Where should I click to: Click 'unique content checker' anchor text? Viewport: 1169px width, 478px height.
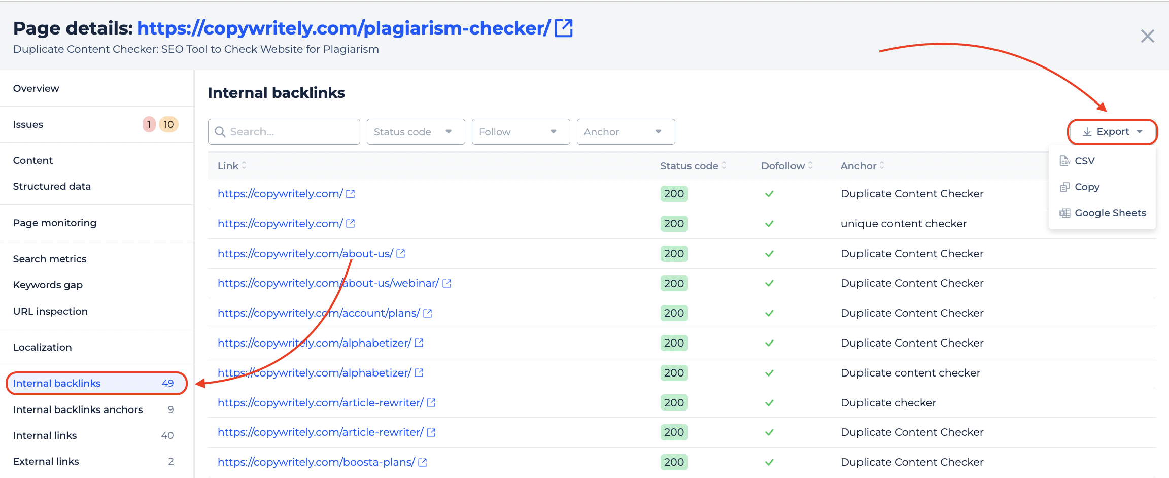click(904, 224)
